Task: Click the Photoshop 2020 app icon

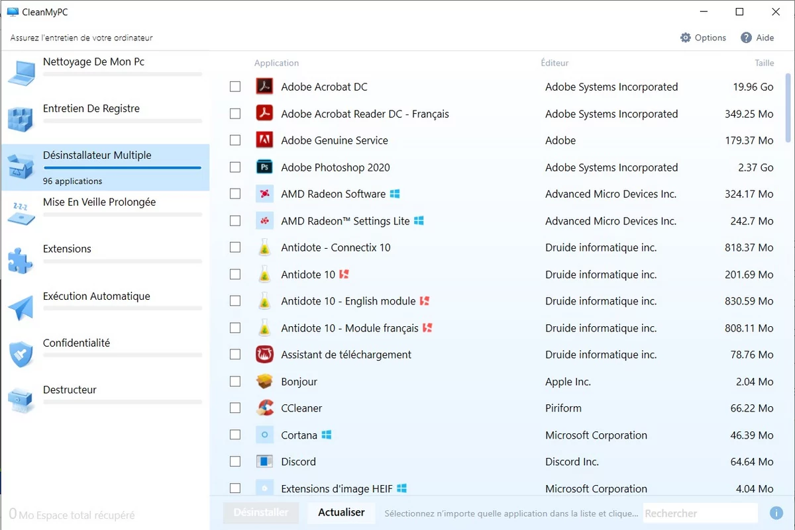Action: click(264, 167)
